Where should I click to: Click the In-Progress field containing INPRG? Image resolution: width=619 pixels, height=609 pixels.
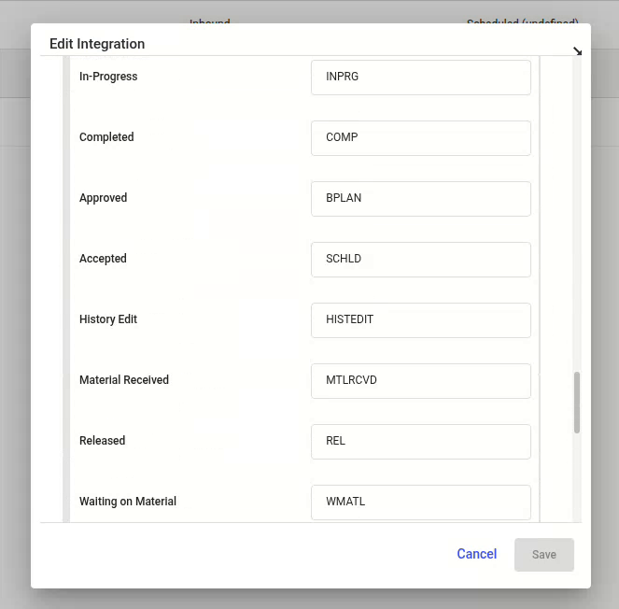421,78
